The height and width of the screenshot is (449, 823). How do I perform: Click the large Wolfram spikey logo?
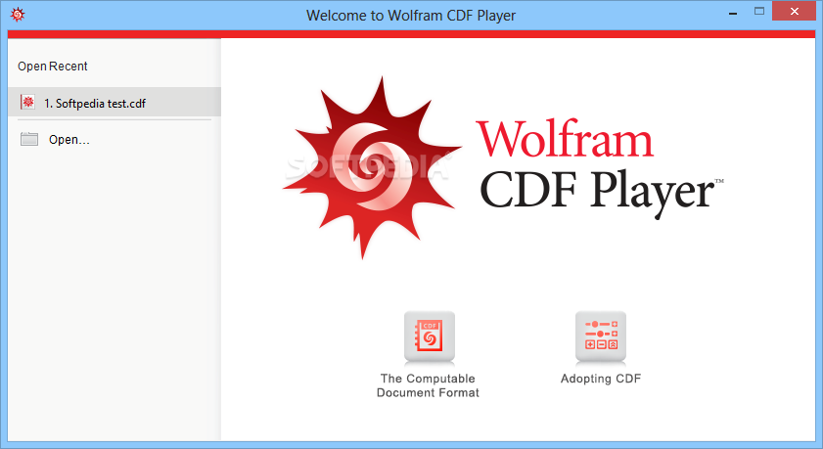coord(373,168)
